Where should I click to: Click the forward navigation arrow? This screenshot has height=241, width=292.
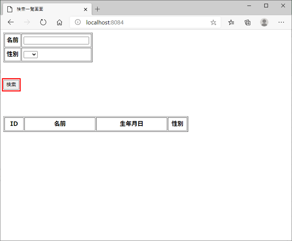pos(27,22)
